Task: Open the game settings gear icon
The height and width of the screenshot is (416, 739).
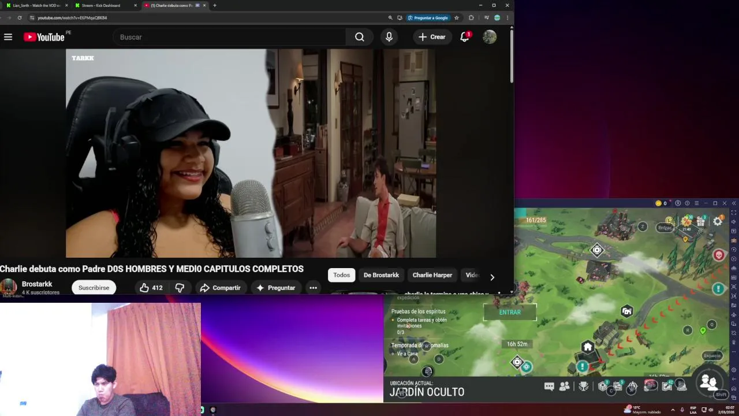Action: pos(718,221)
